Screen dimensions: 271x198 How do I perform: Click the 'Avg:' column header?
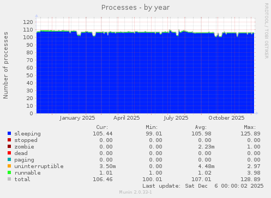click(x=201, y=127)
